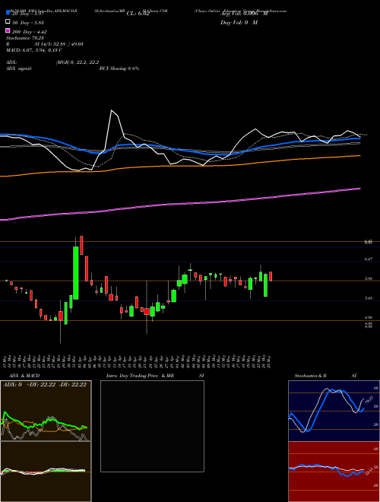This screenshot has width=380, height=502.
Task: Click the 'Intra Day Trading Price & MR' title
Action: tap(140, 376)
